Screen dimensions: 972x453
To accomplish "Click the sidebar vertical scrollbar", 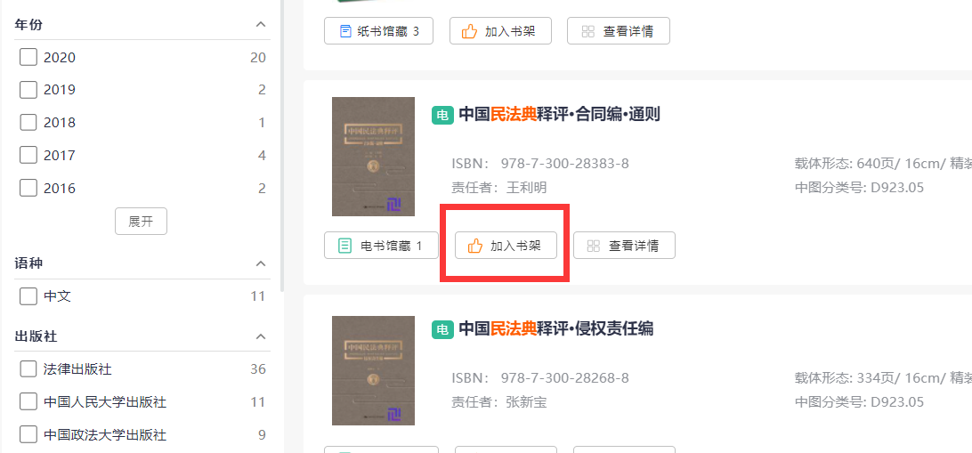I will click(x=282, y=142).
